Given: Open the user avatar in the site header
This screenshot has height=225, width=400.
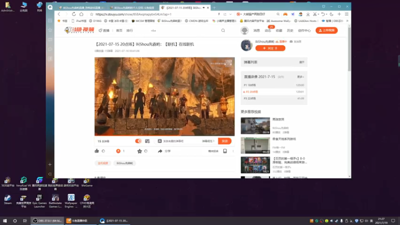Looking at the screenshot, I should 244,30.
